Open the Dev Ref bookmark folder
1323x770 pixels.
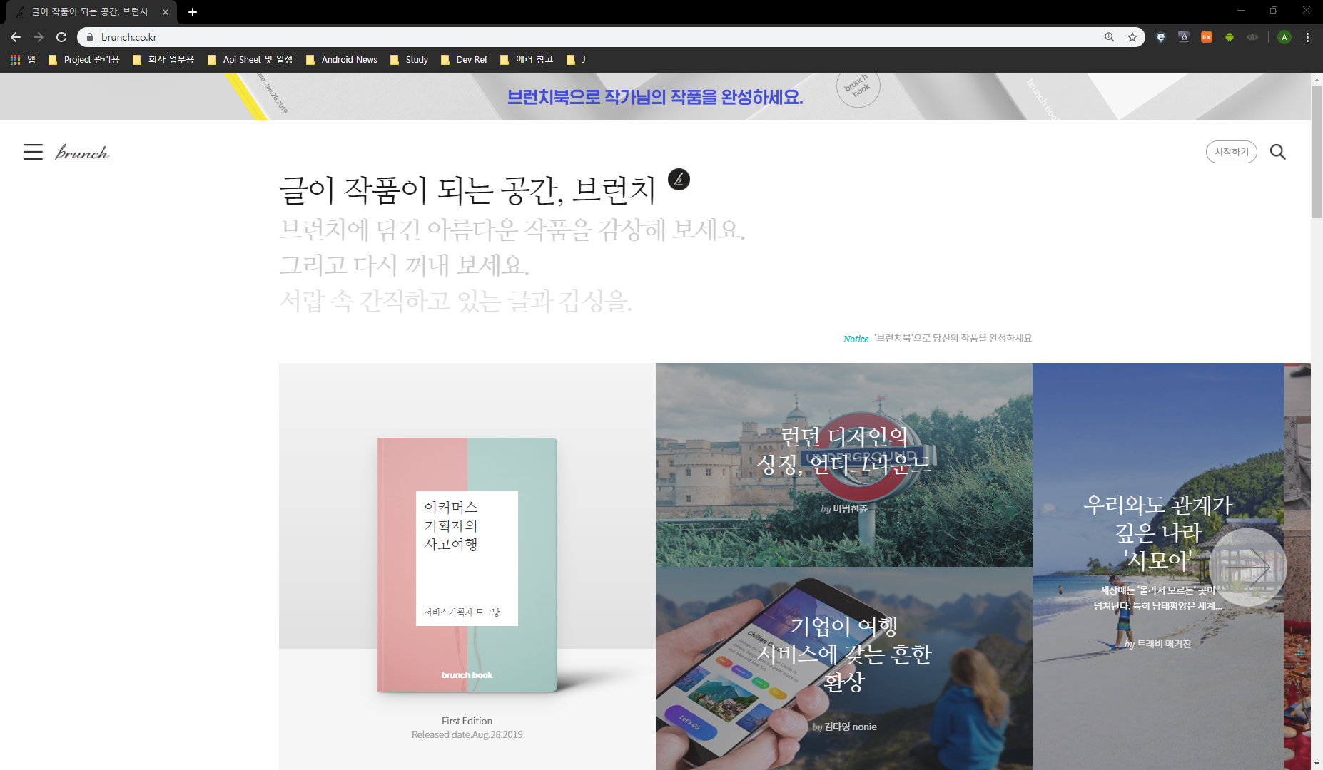(x=464, y=60)
